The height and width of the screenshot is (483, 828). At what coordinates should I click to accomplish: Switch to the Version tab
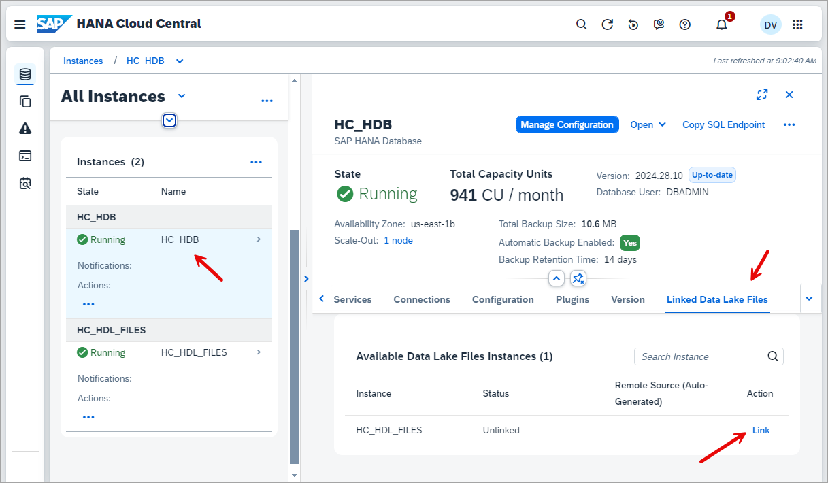pyautogui.click(x=628, y=299)
